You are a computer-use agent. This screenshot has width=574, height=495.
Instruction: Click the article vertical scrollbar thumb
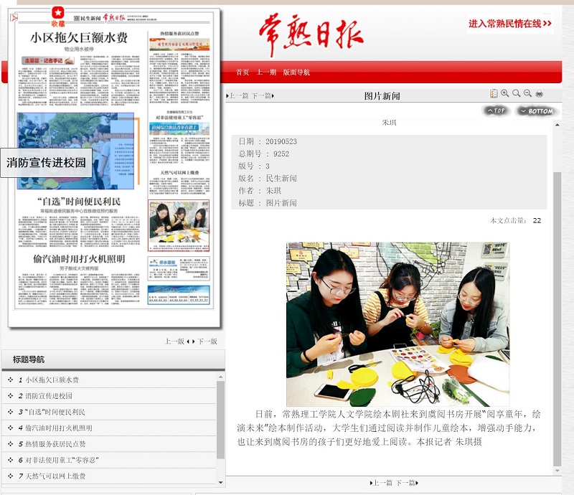click(x=557, y=319)
